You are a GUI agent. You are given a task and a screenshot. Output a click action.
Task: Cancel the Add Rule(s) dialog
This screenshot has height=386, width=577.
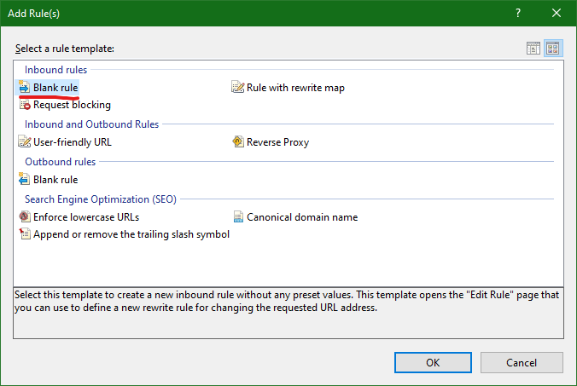pos(522,362)
